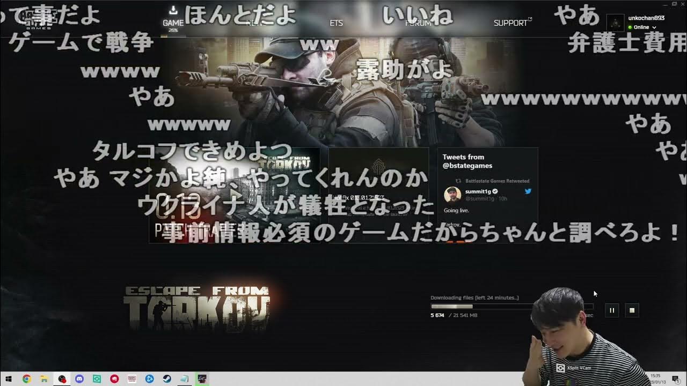
Task: Open File Explorer from the taskbar
Action: [44, 379]
